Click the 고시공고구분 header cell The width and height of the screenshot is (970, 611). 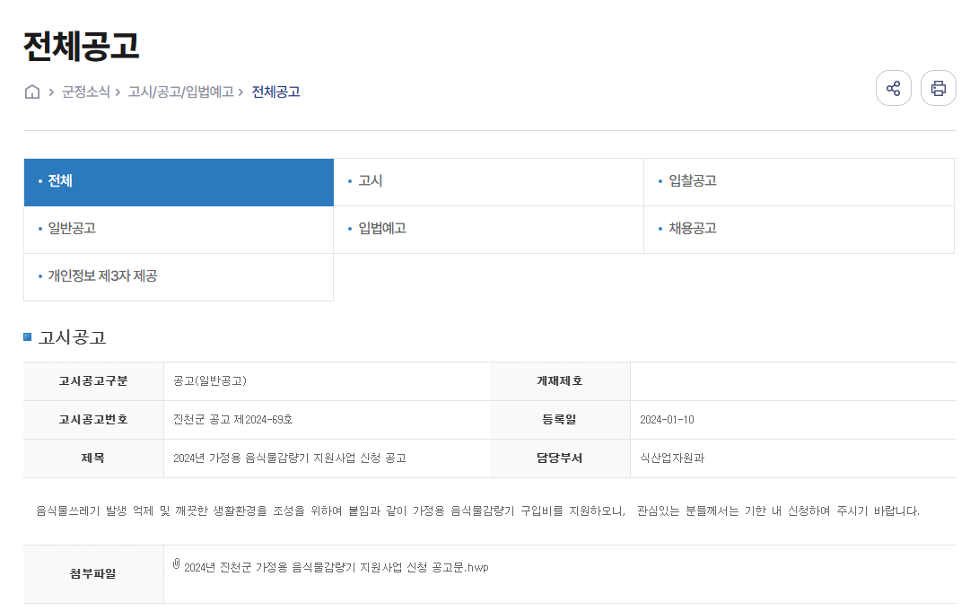(93, 381)
